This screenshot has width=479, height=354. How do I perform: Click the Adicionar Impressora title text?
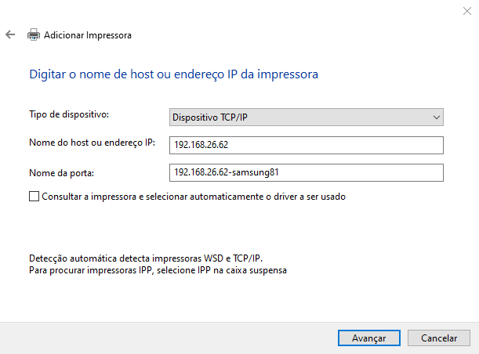click(x=88, y=35)
